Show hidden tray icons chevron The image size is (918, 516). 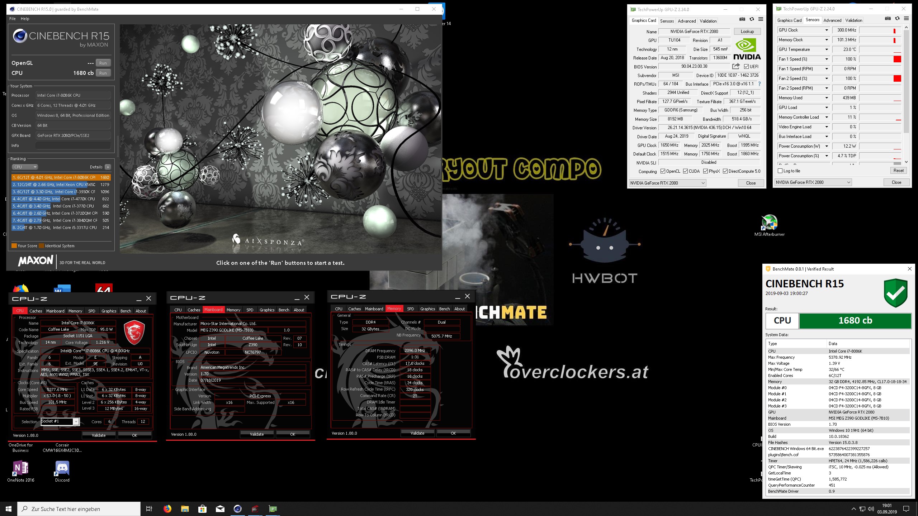(853, 509)
